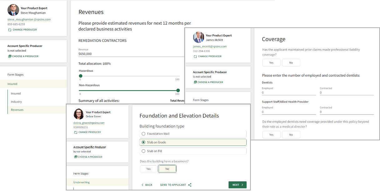Open the steve_moughamian@rpsins.com email link
Image resolution: width=380 pixels, height=191 pixels.
(29, 20)
